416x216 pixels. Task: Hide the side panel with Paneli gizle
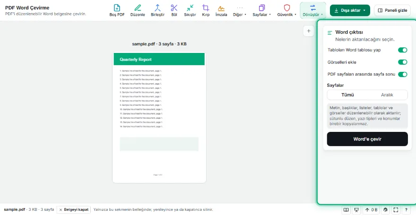392,10
